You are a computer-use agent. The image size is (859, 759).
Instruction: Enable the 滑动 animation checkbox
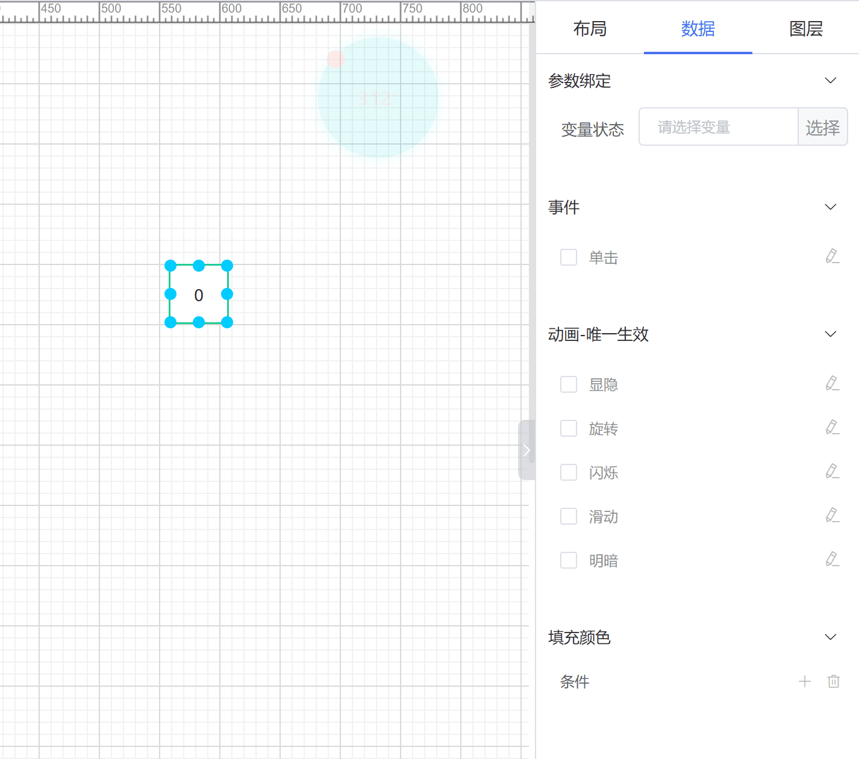click(x=569, y=516)
